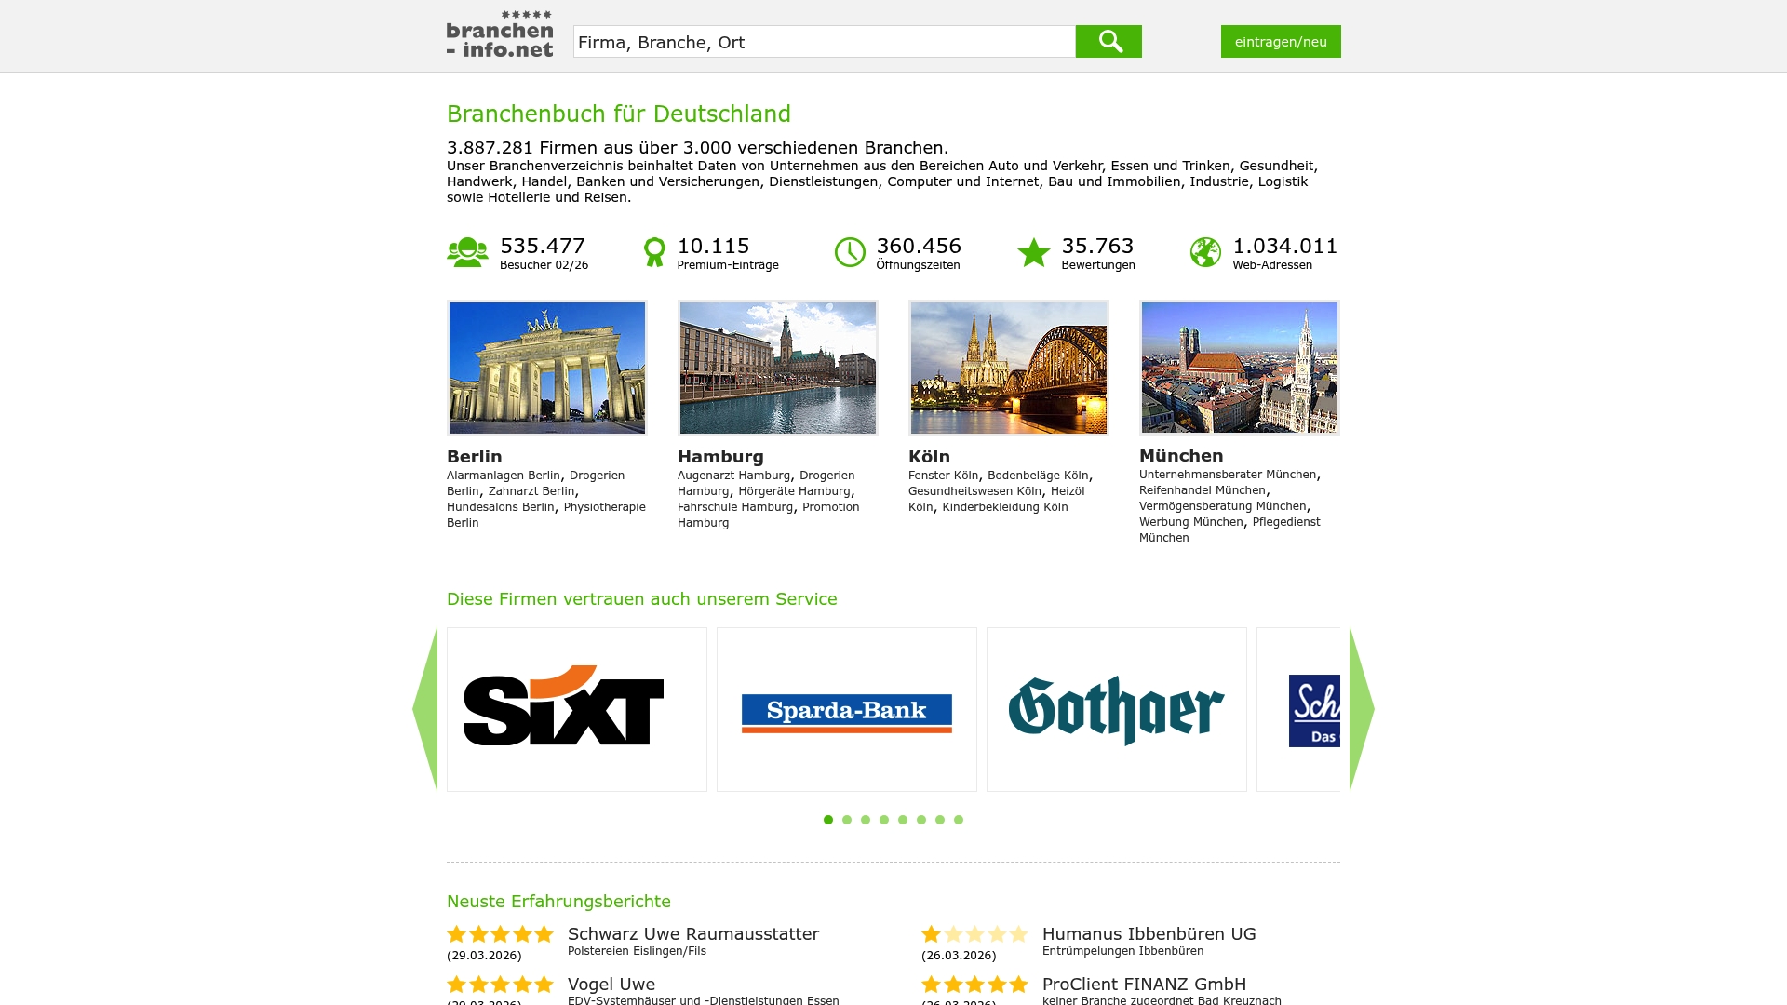Click the premium badge icon
Screen dimensions: 1787x1005
[656, 250]
